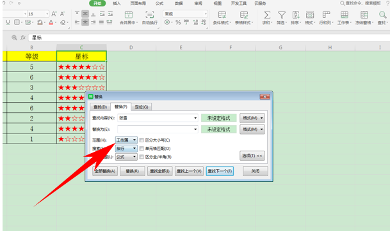Click the Replace With (替换为) input field

pos(158,129)
